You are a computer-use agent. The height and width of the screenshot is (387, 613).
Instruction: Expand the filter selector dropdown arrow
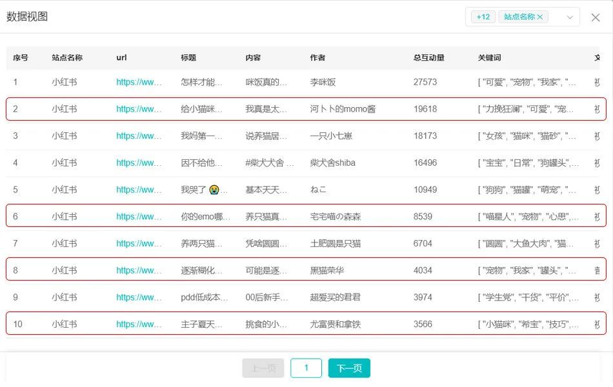pyautogui.click(x=570, y=17)
